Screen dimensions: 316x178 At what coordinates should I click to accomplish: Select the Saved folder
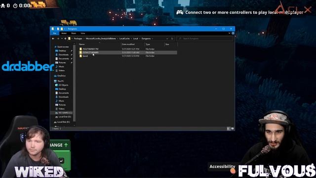pos(128,56)
